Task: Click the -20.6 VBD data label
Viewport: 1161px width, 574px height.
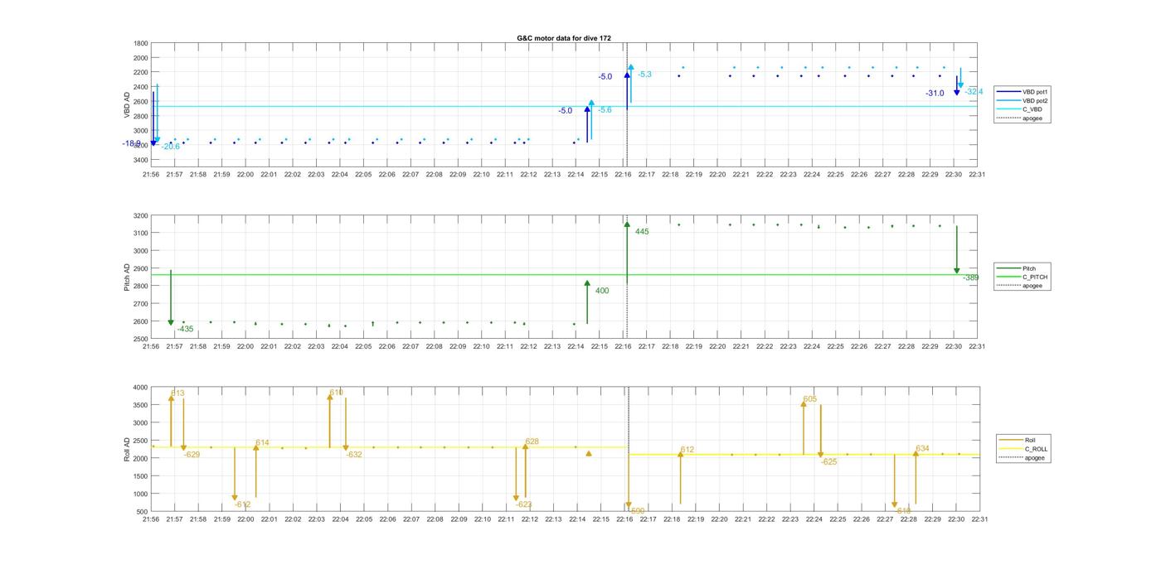Action: [x=170, y=147]
